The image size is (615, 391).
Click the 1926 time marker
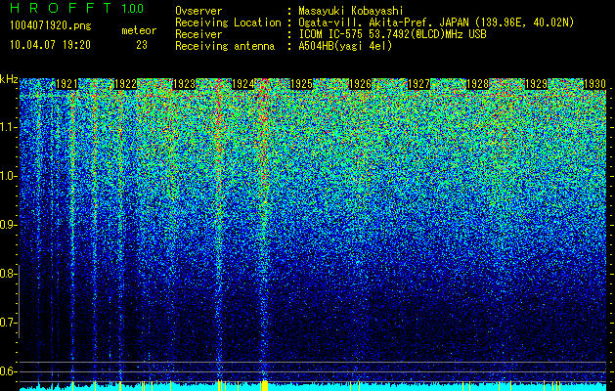click(x=360, y=84)
